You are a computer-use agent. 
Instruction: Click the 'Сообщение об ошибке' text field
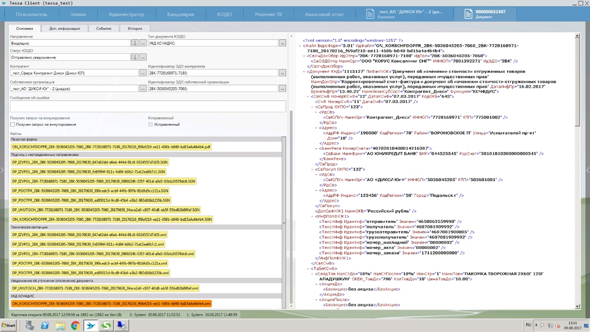(148, 106)
